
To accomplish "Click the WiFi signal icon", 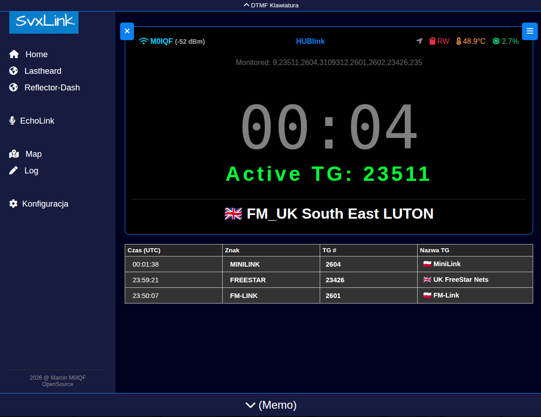I will 144,41.
